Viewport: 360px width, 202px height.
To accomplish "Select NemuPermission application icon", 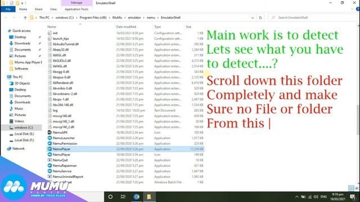I will [x=49, y=144].
